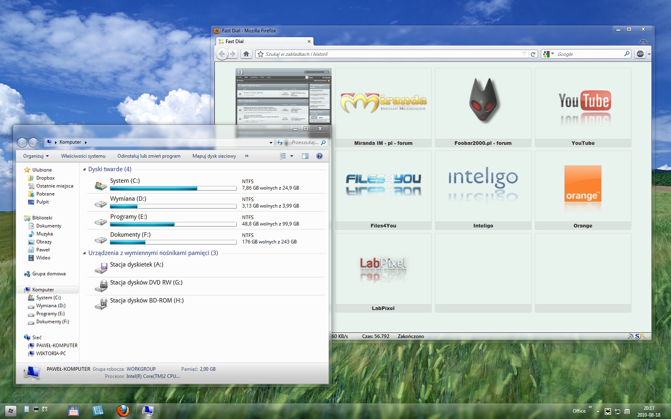671x419 pixels.
Task: Go to Firefox home page icon
Action: click(246, 54)
